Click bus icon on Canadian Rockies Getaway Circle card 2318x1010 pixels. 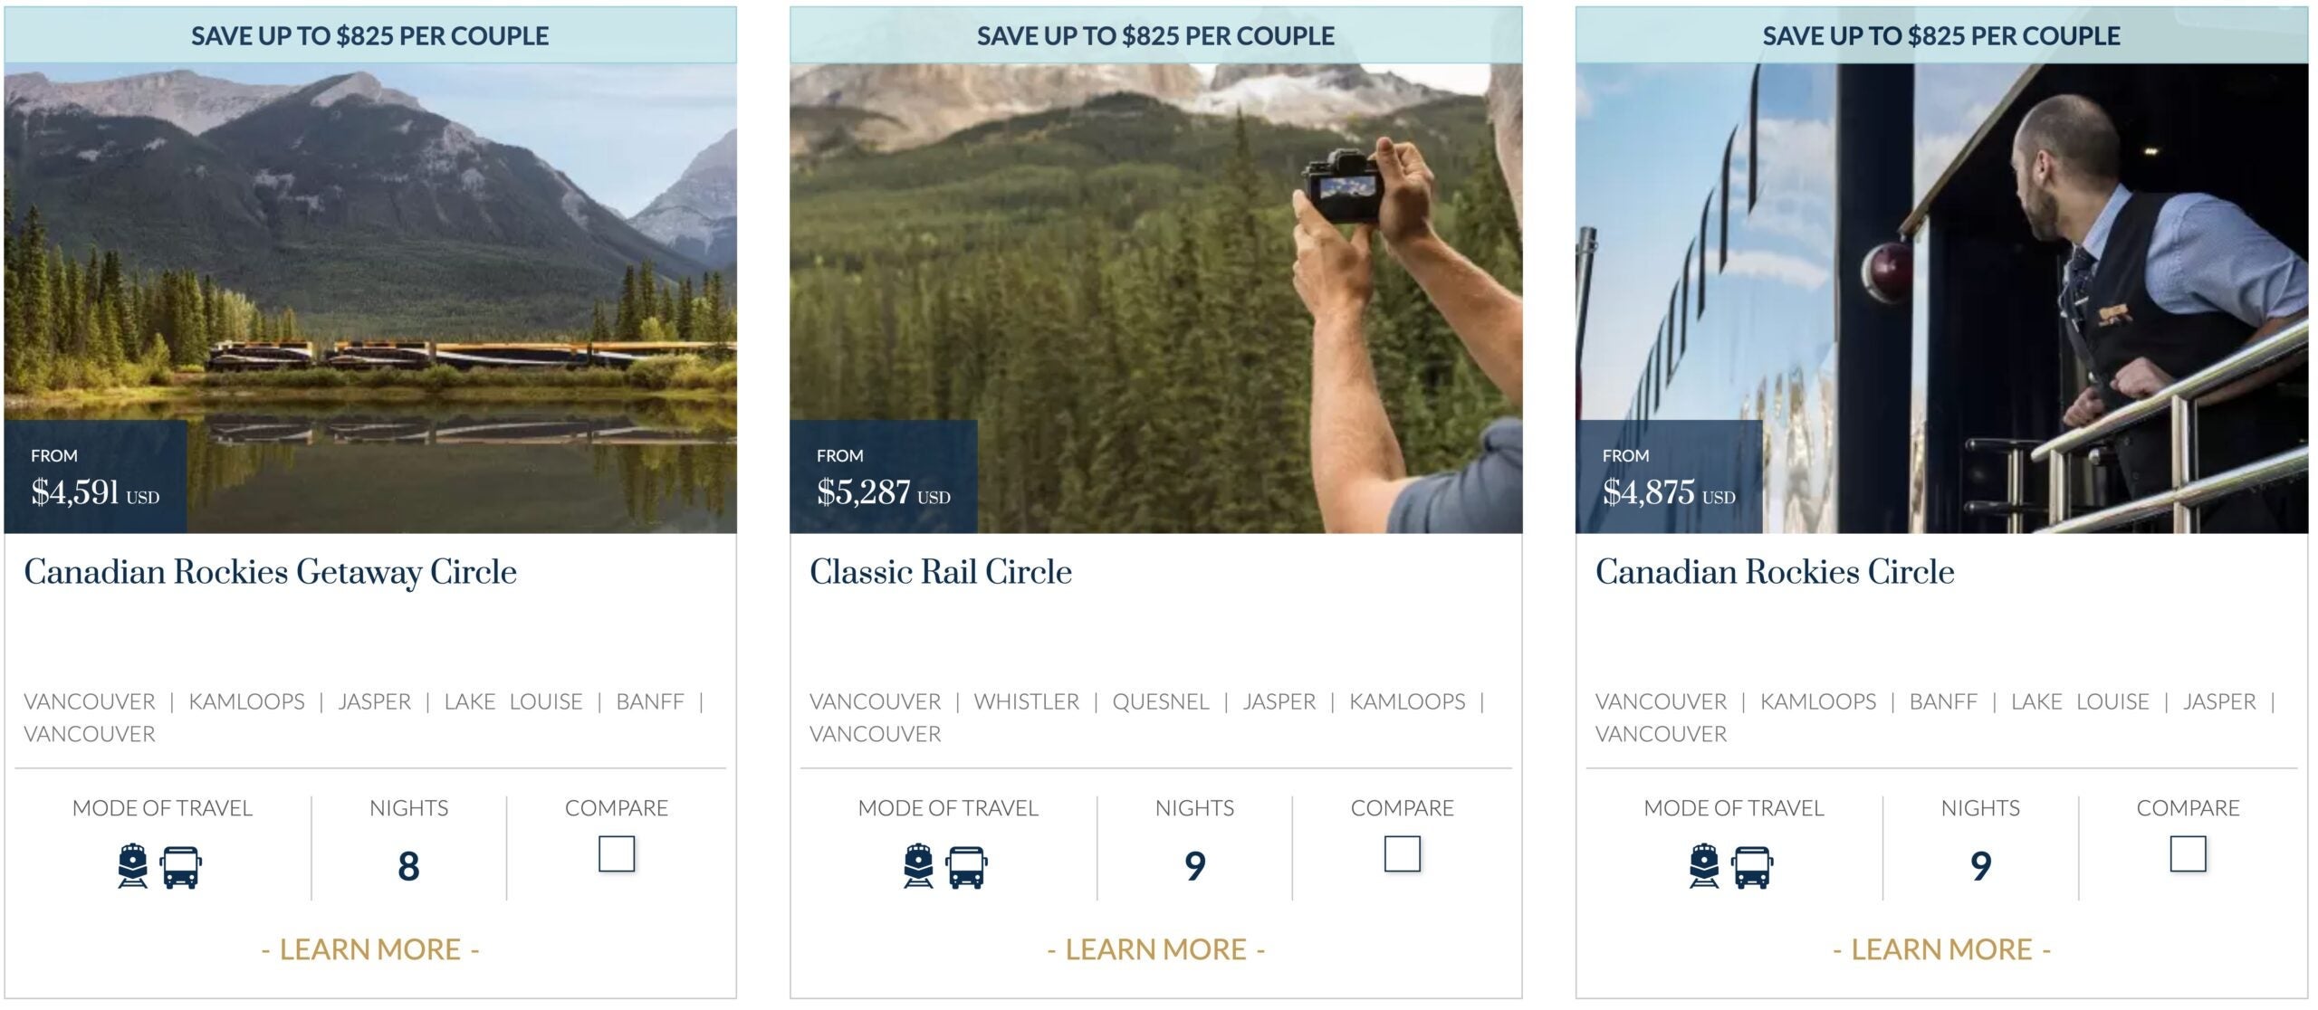click(180, 867)
